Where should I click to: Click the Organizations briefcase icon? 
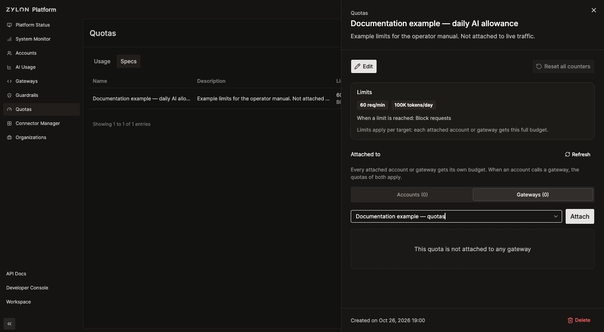pyautogui.click(x=9, y=137)
